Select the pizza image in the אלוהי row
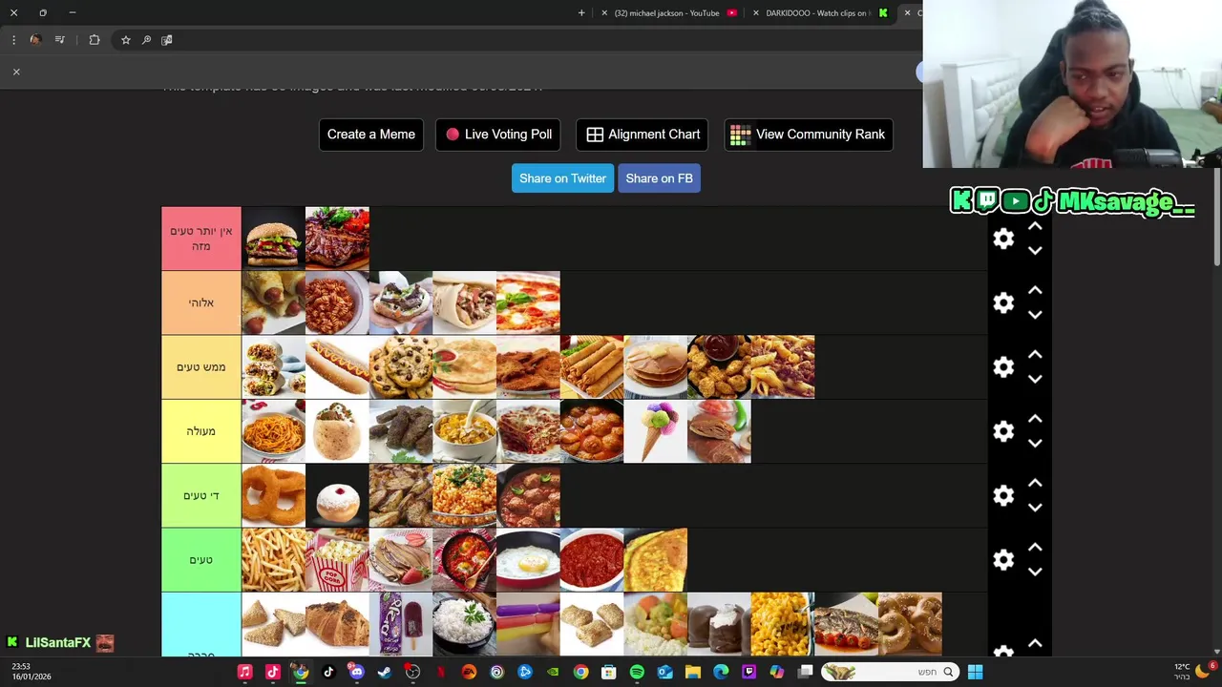Screen dimensions: 1222x687 528,302
